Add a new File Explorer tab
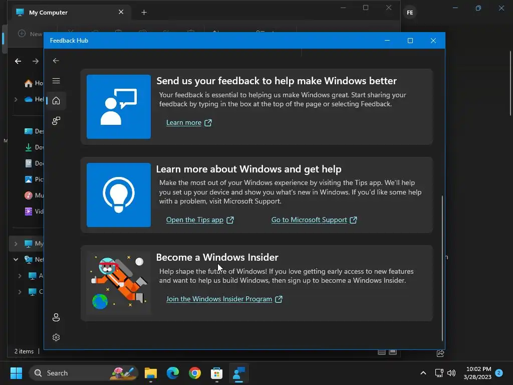Image resolution: width=513 pixels, height=385 pixels. coord(144,13)
